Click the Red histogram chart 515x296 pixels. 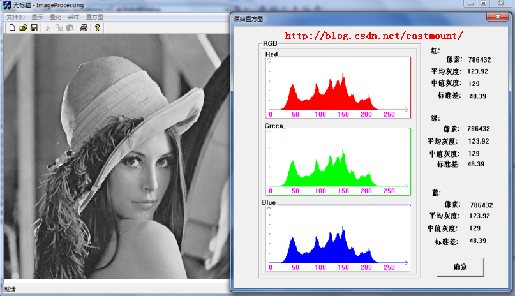click(x=338, y=87)
